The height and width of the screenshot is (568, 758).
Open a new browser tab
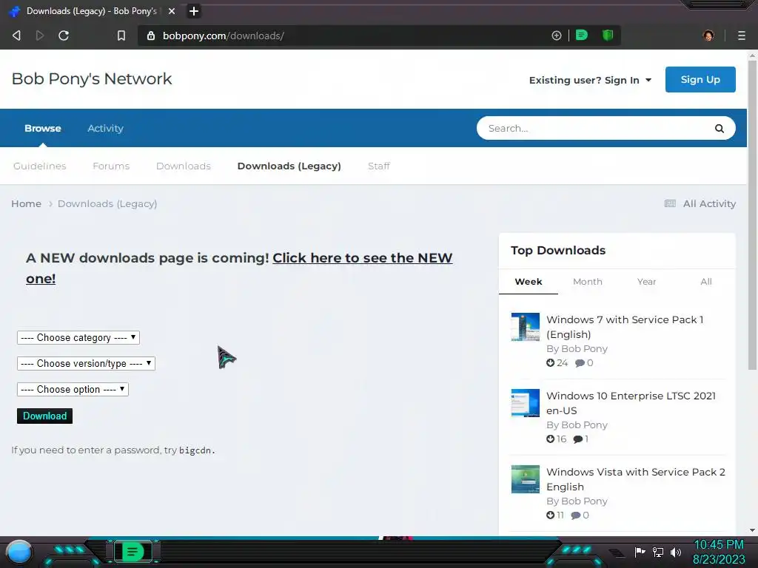click(x=194, y=10)
